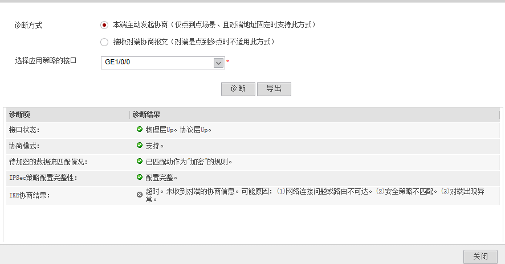The width and height of the screenshot is (505, 264).
Task: Select the 待加密的数据流匹配情况 row label
Action: click(48, 162)
